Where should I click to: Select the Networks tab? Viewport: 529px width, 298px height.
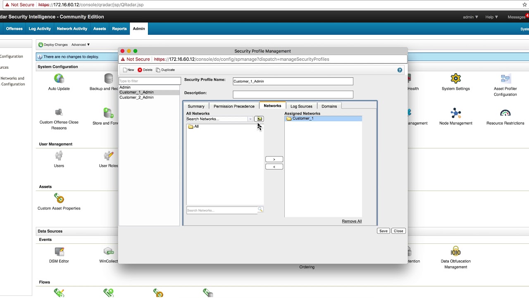(x=272, y=106)
